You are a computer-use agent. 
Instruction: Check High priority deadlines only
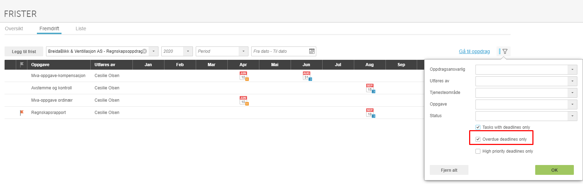(478, 151)
